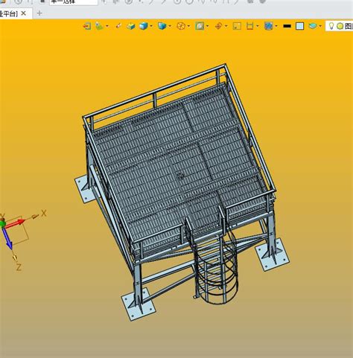This screenshot has height=358, width=353.
Task: Click the monitor display settings icon
Action: [x=269, y=26]
